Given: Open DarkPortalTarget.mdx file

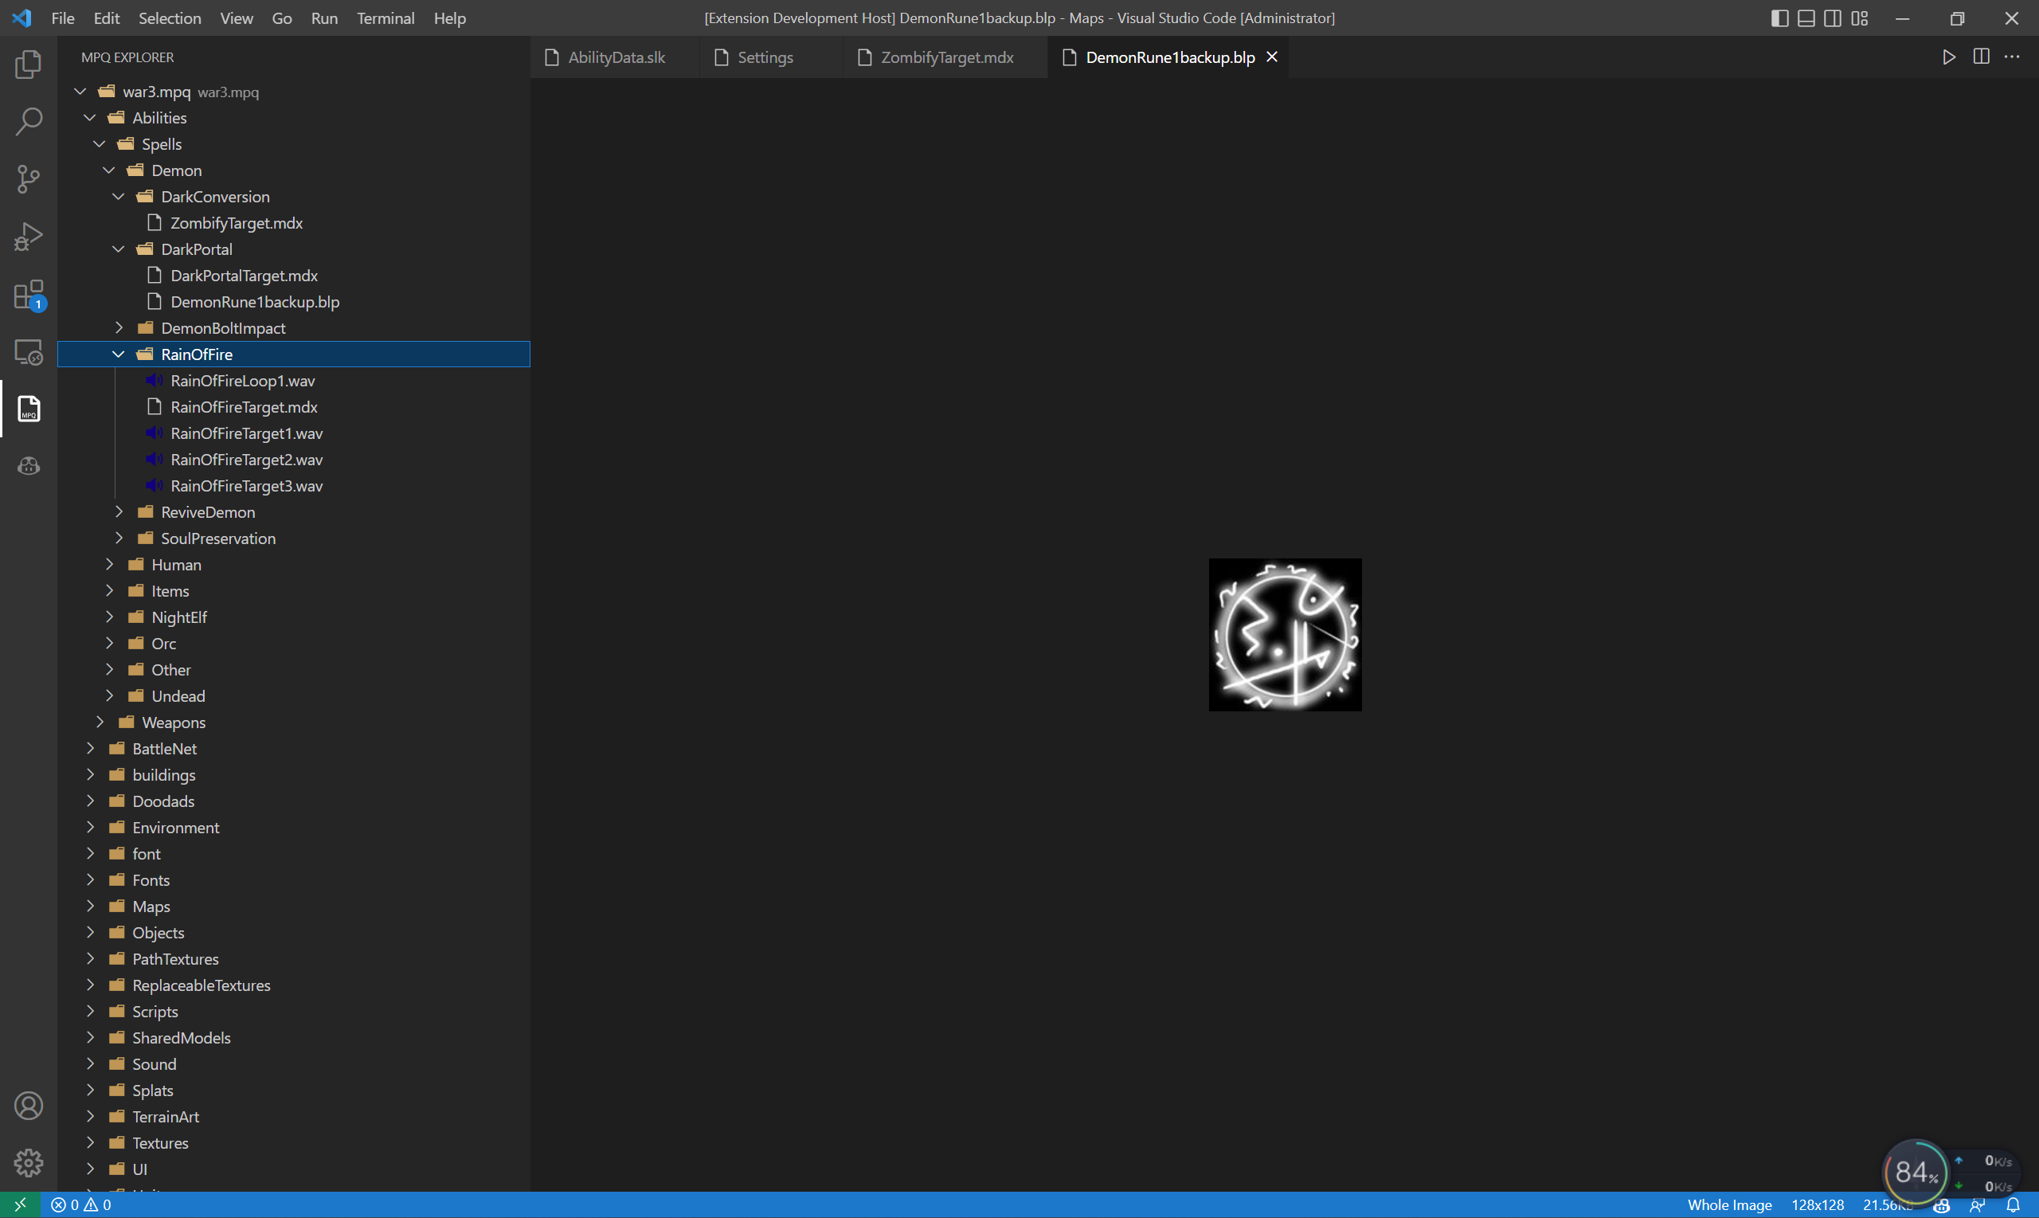Looking at the screenshot, I should click(294, 276).
